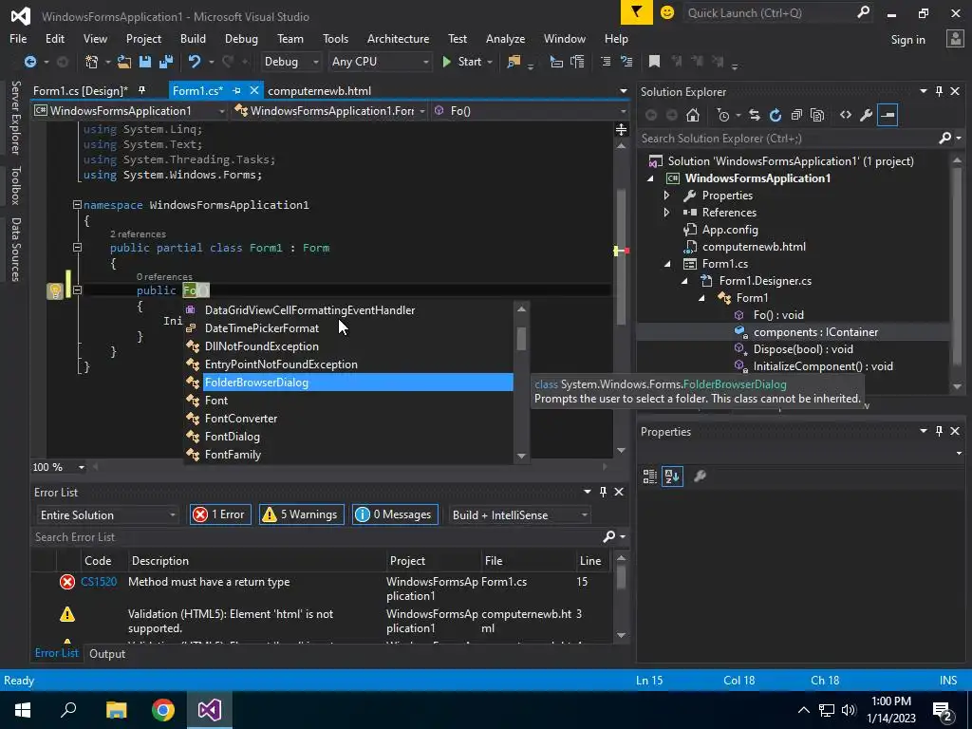Collapse All items in Solution Explorer
This screenshot has height=729, width=972.
796,115
